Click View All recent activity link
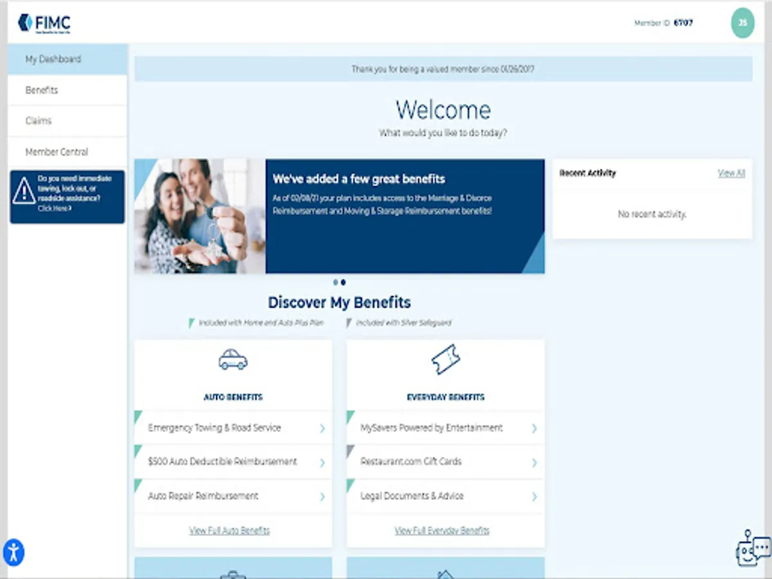 pos(731,173)
